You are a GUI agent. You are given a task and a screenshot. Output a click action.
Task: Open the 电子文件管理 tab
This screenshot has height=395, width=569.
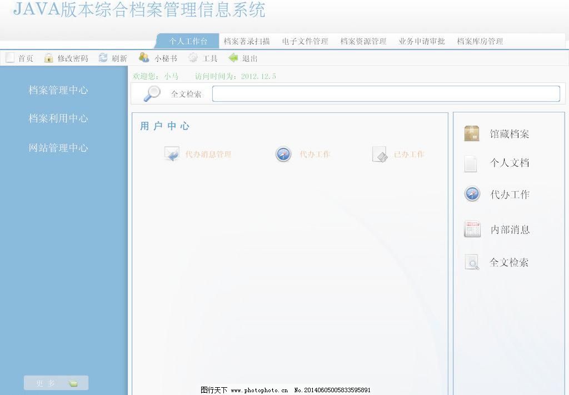(x=305, y=41)
